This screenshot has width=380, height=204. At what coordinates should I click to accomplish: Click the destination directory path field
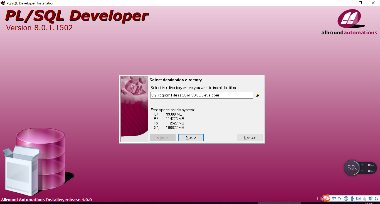[x=202, y=95]
